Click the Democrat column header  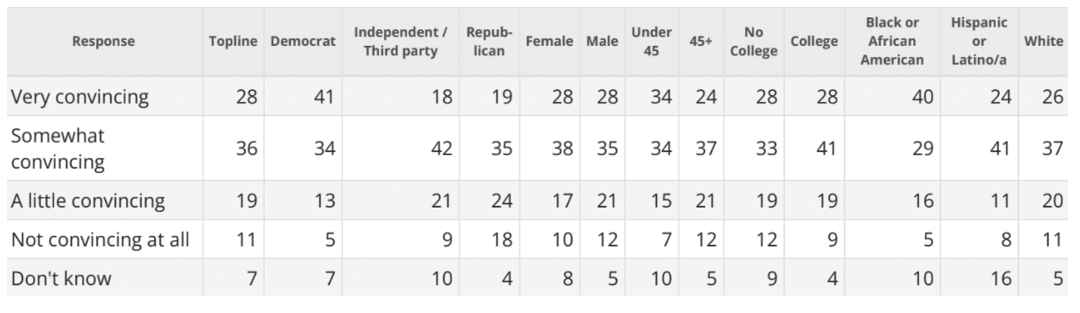302,42
